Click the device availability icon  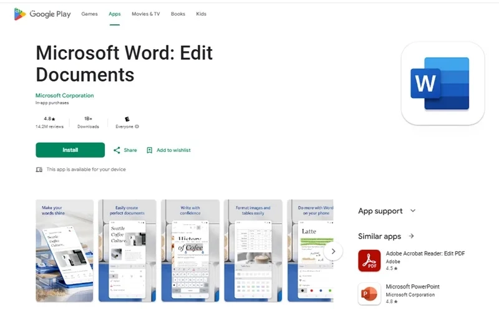tap(39, 169)
